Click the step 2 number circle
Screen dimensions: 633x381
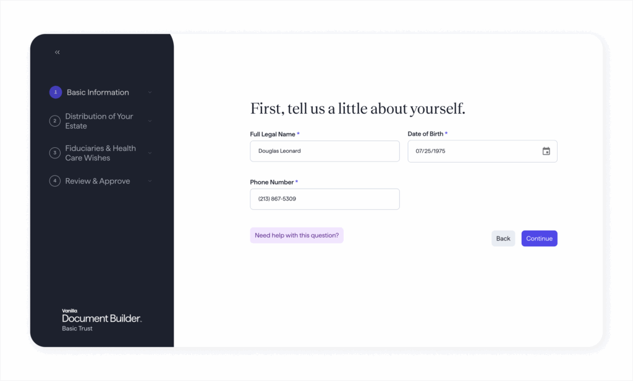(54, 121)
